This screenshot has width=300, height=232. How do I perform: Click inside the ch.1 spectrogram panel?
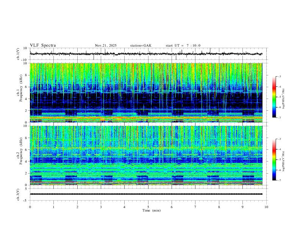pyautogui.click(x=146, y=92)
